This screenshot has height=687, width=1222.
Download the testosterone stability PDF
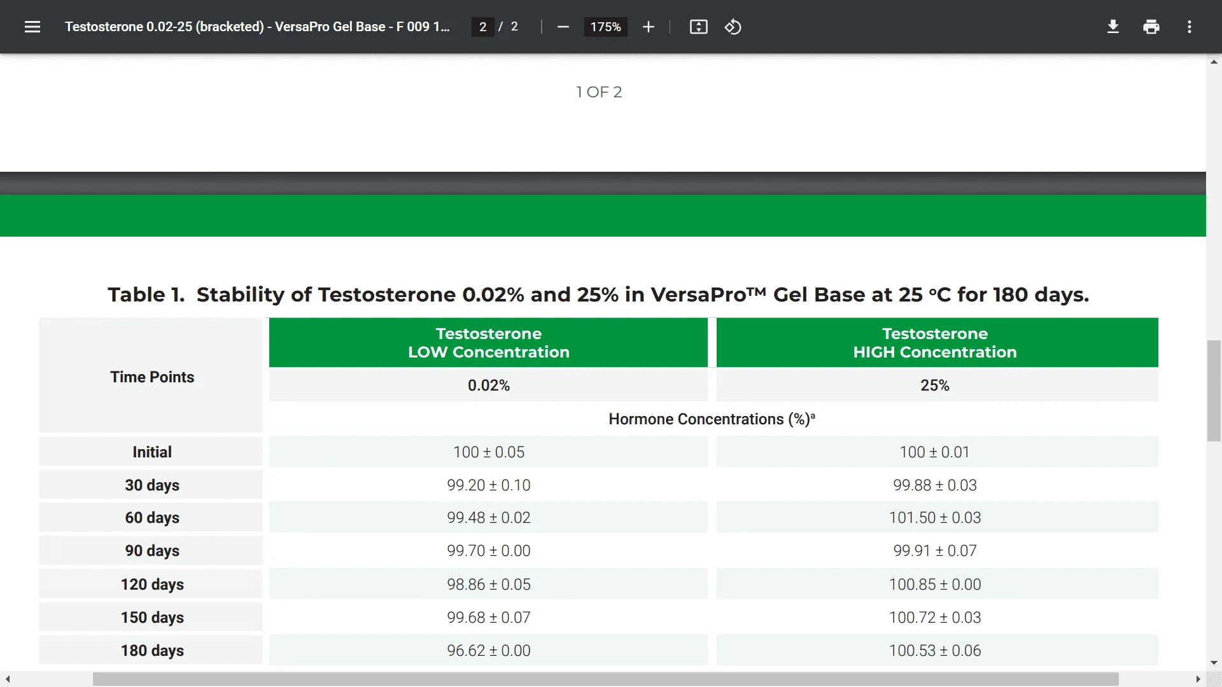(x=1113, y=27)
